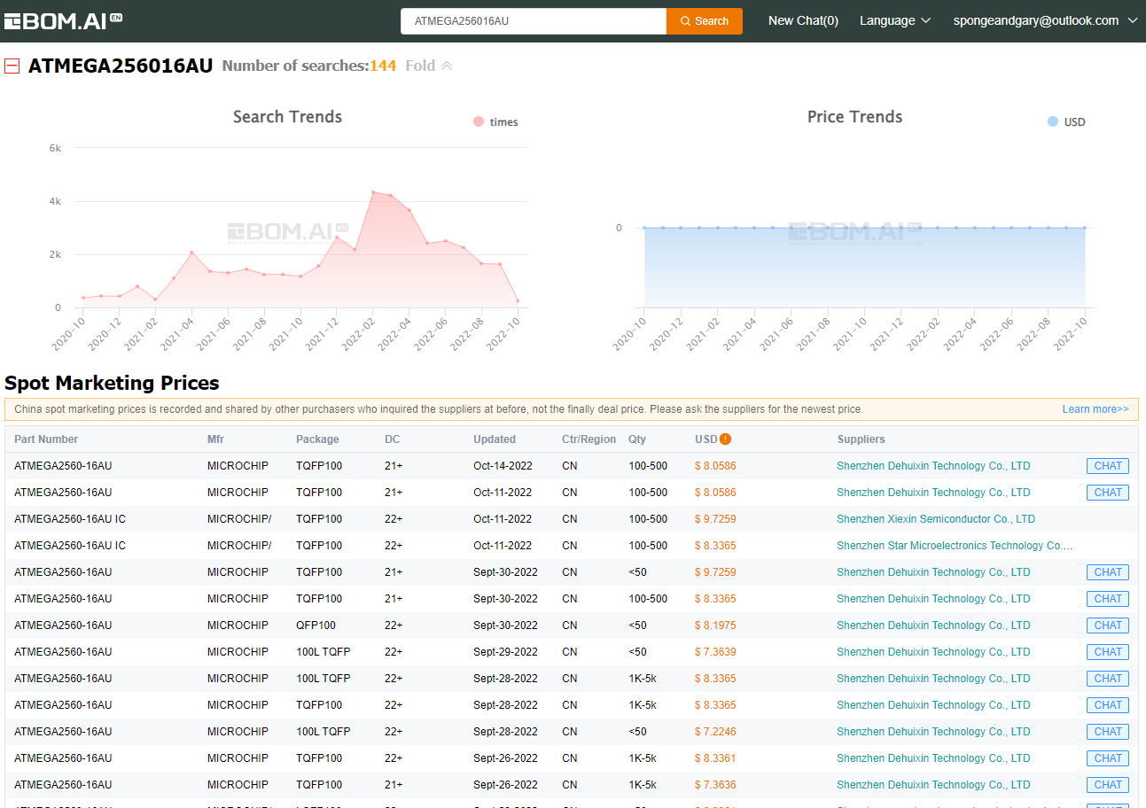Open Shenzhen Star Microelectronics Technology supplier link
This screenshot has height=808, width=1146.
click(955, 546)
